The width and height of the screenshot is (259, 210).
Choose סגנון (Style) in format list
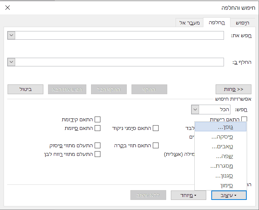[x=221, y=176]
